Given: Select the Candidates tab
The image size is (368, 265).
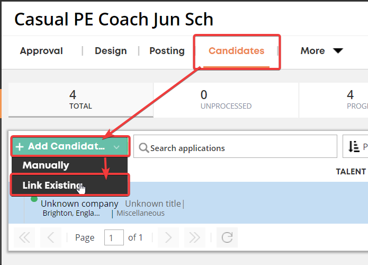Looking at the screenshot, I should pyautogui.click(x=236, y=51).
